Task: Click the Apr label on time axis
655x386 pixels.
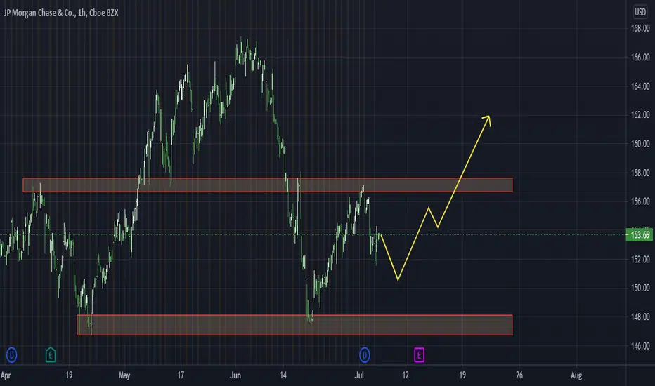Action: click(x=6, y=375)
